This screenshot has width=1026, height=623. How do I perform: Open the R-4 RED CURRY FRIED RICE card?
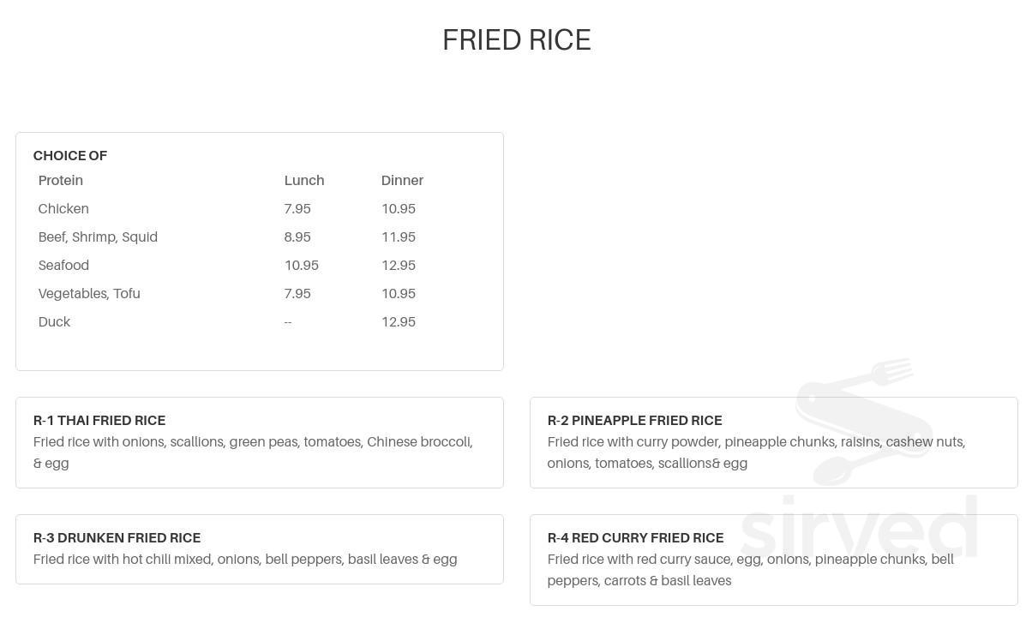(773, 560)
